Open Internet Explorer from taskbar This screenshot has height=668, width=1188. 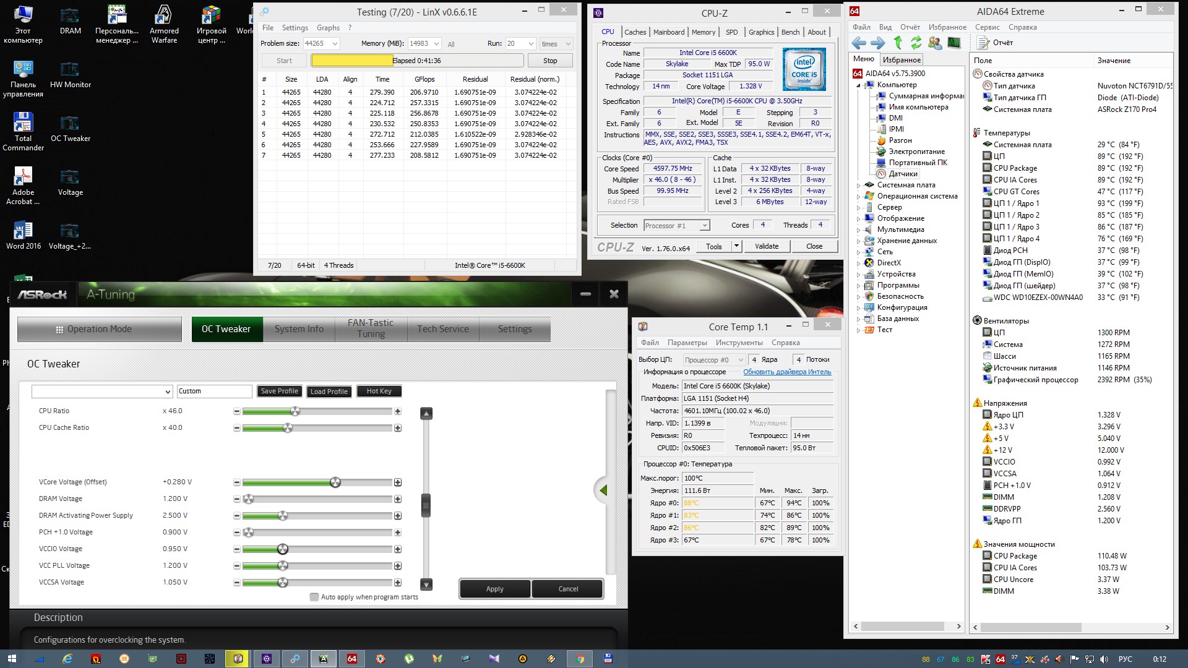pos(67,659)
